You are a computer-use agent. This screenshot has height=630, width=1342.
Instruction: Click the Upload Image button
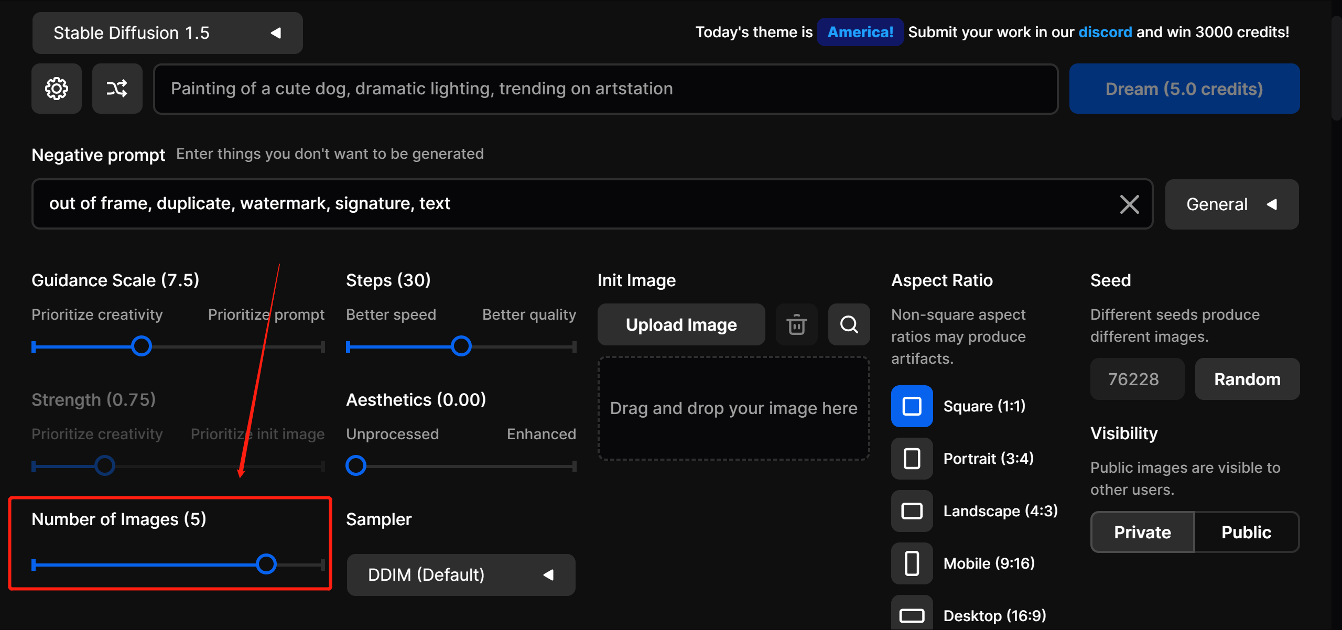[x=681, y=324]
